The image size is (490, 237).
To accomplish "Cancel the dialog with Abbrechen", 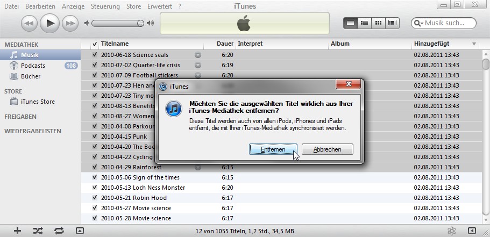I will 328,149.
